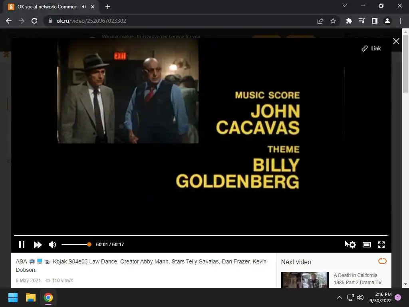The width and height of the screenshot is (409, 307).
Task: Share this page icon in address bar
Action: (x=320, y=21)
